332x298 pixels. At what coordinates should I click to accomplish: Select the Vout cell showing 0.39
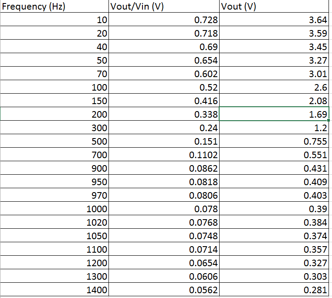point(274,209)
